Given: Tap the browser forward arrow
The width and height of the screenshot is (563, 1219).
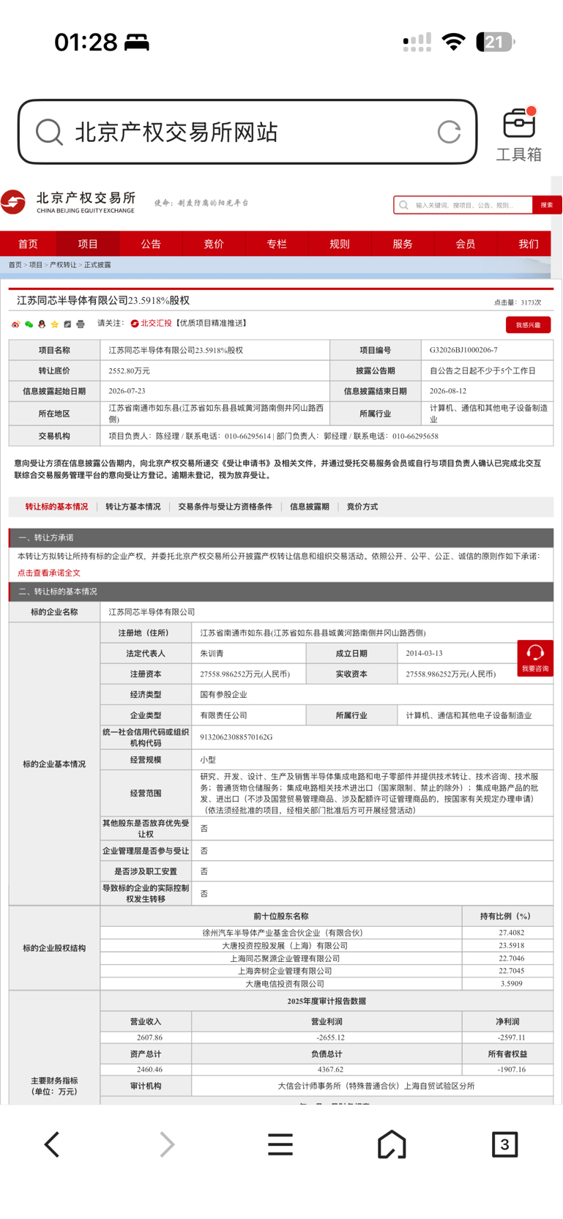Looking at the screenshot, I should point(167,1144).
